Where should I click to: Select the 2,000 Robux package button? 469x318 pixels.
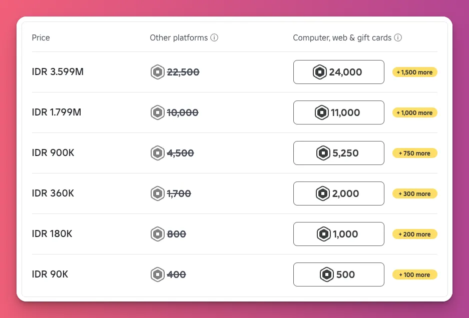point(338,193)
